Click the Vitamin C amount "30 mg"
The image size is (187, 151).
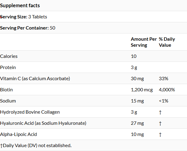(137, 79)
